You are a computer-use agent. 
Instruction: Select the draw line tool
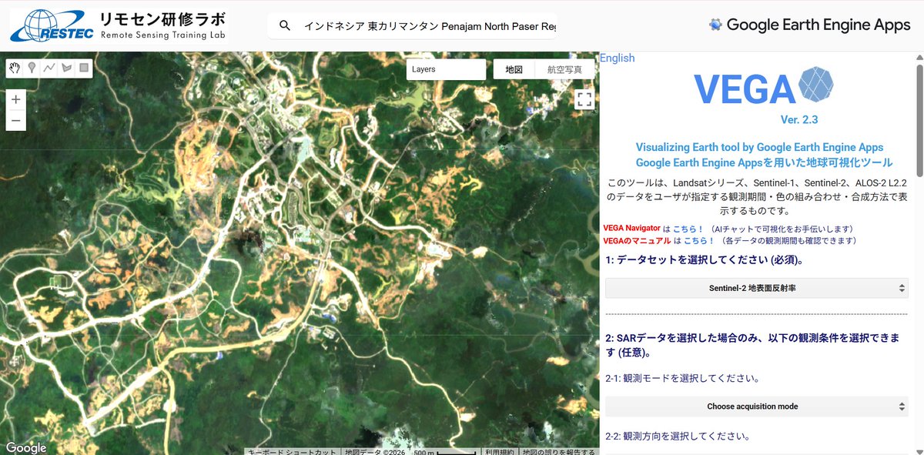[49, 68]
